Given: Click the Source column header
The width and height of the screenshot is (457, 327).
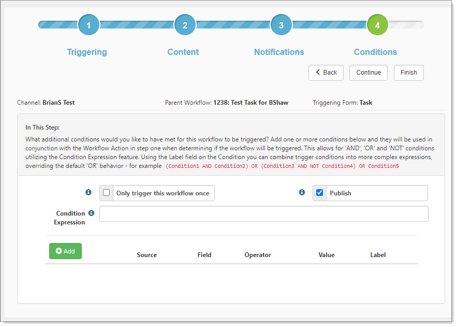Looking at the screenshot, I should click(146, 255).
